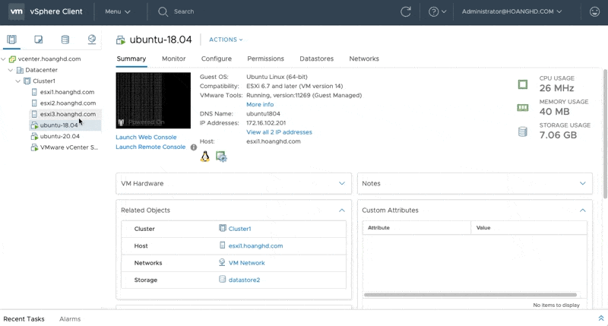This screenshot has height=326, width=608.
Task: Click View all 2 IP addresses
Action: tap(279, 132)
